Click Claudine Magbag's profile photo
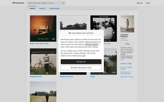The height and width of the screenshot is (102, 164). tap(127, 24)
